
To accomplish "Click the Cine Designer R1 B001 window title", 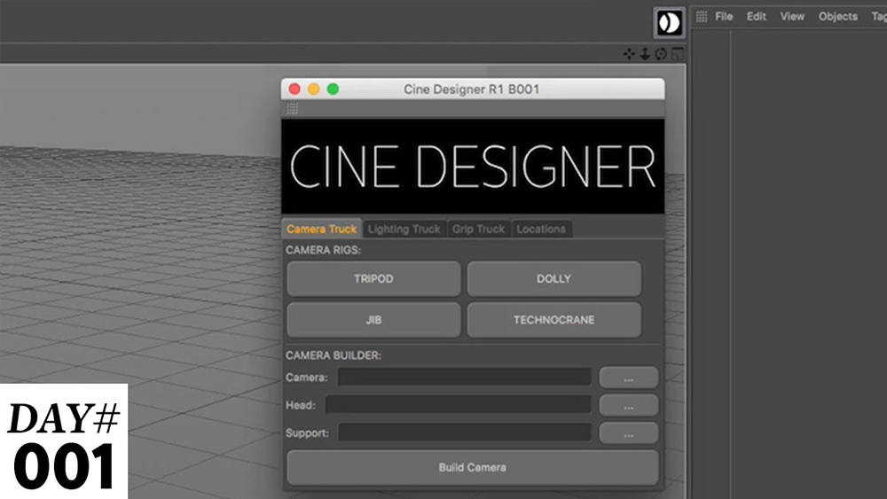I will coord(471,90).
